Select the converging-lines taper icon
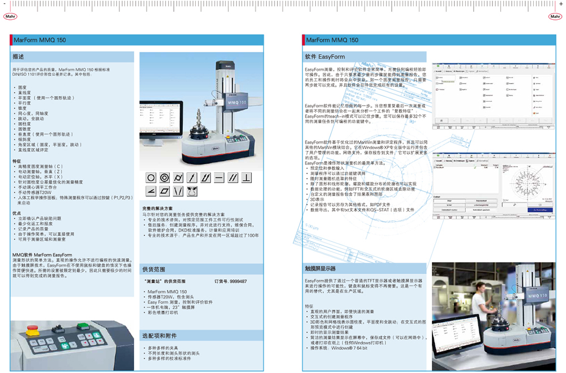 point(178,192)
